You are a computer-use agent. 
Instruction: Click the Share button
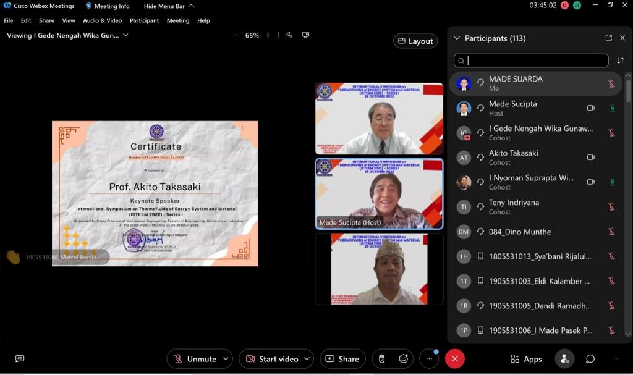pyautogui.click(x=342, y=359)
